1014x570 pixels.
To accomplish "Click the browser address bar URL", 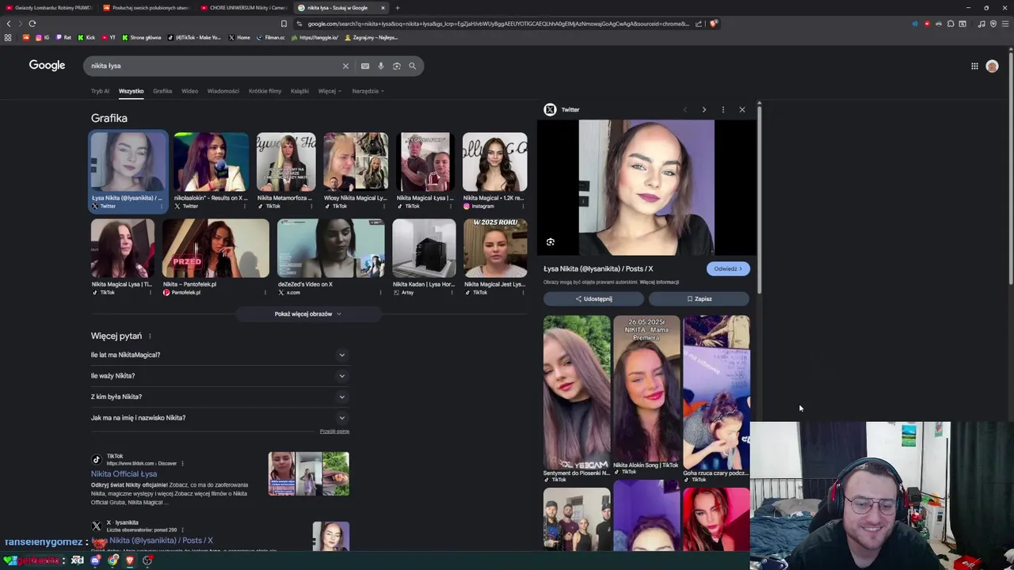I will pyautogui.click(x=498, y=24).
